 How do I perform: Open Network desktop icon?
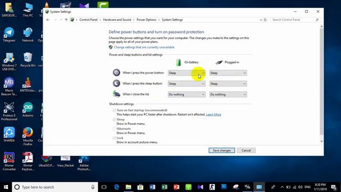point(28,34)
